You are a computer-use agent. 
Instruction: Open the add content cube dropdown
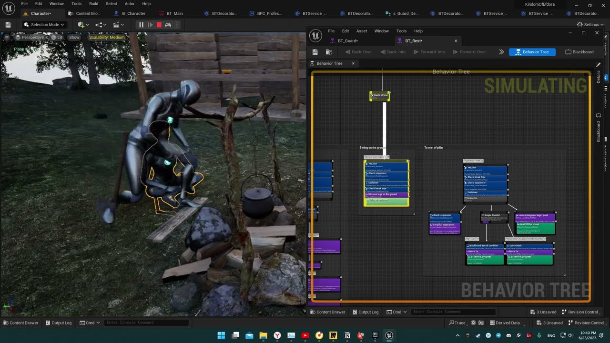83,25
